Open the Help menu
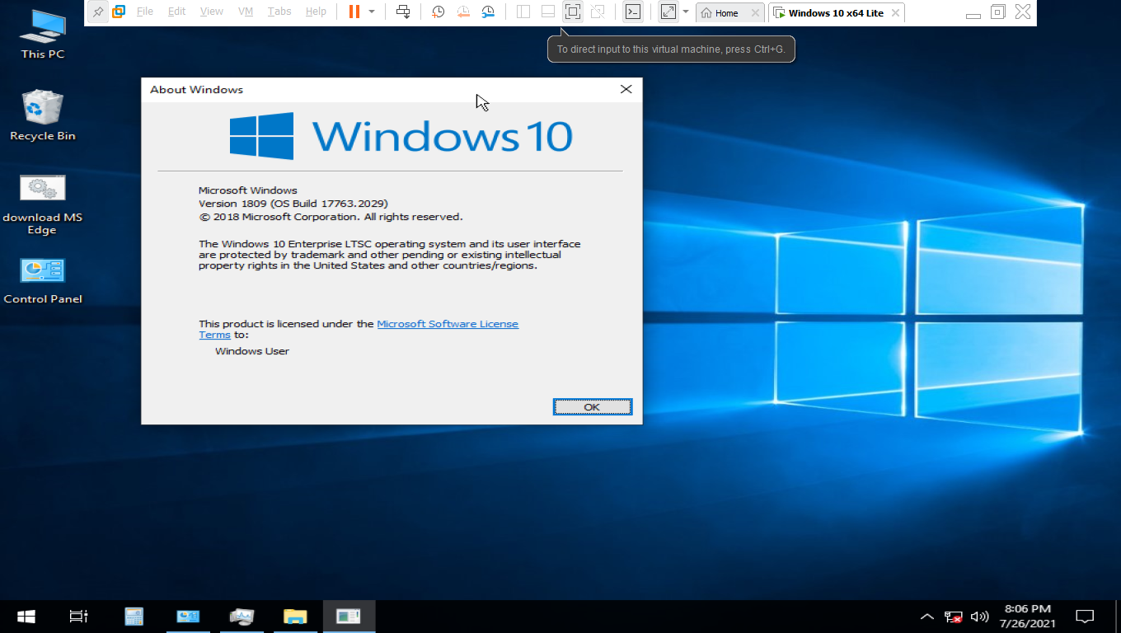Image resolution: width=1121 pixels, height=633 pixels. [316, 12]
